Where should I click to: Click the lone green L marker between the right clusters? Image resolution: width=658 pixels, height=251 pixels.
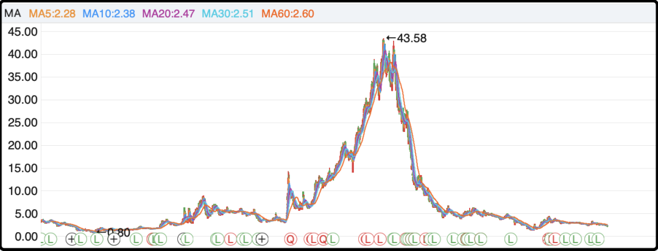click(511, 239)
